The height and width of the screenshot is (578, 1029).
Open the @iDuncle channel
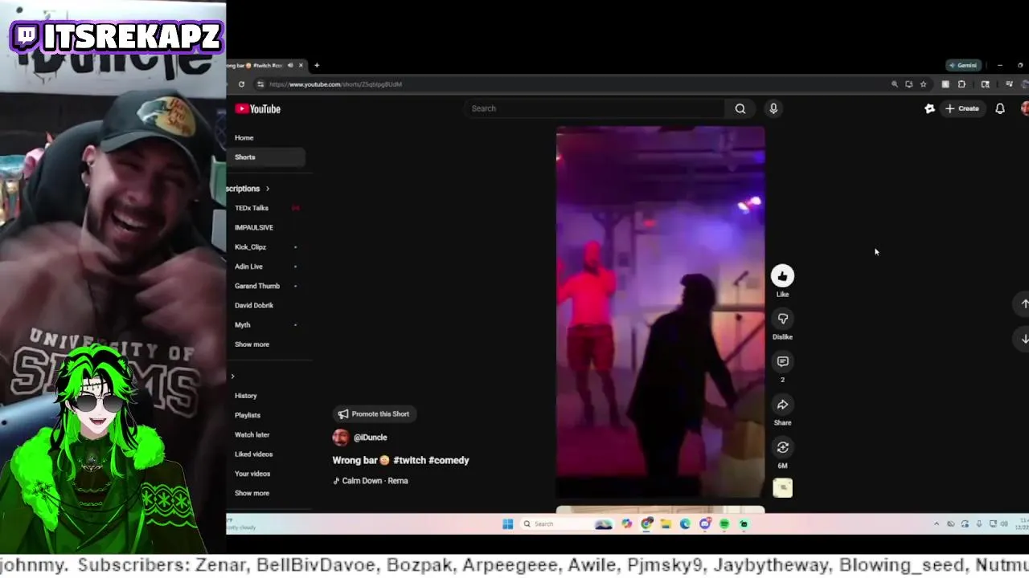(371, 438)
